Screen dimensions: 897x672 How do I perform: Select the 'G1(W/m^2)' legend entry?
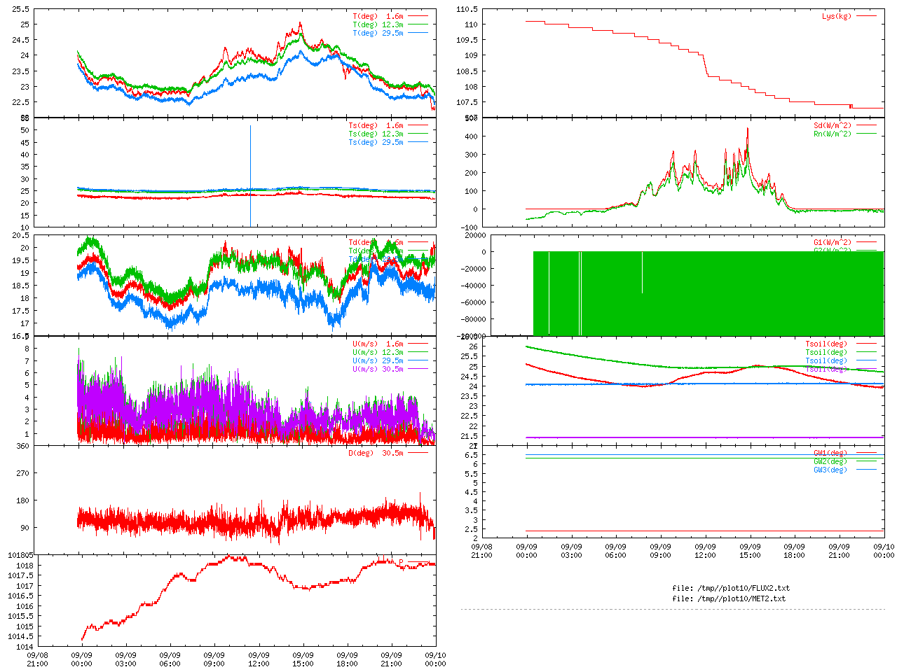pos(833,243)
